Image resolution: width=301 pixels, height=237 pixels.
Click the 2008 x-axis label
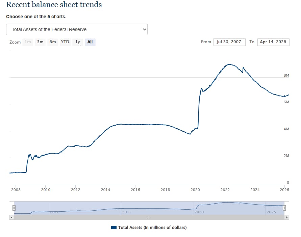point(16,190)
